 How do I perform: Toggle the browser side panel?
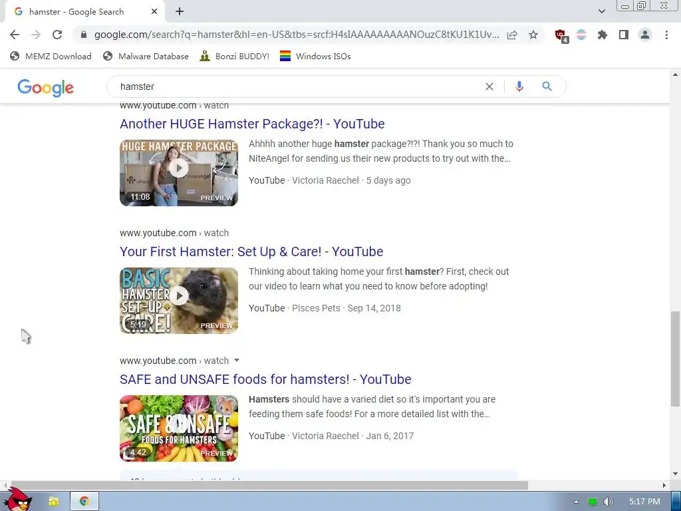(624, 35)
